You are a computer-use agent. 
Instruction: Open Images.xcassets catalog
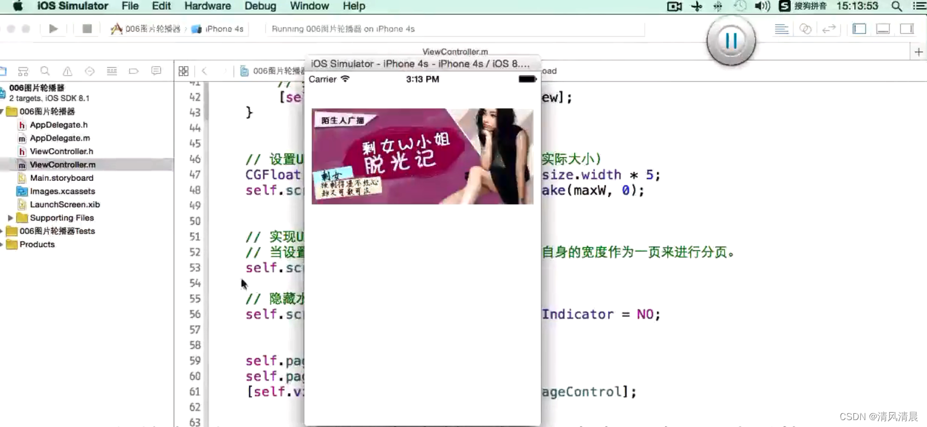click(63, 191)
